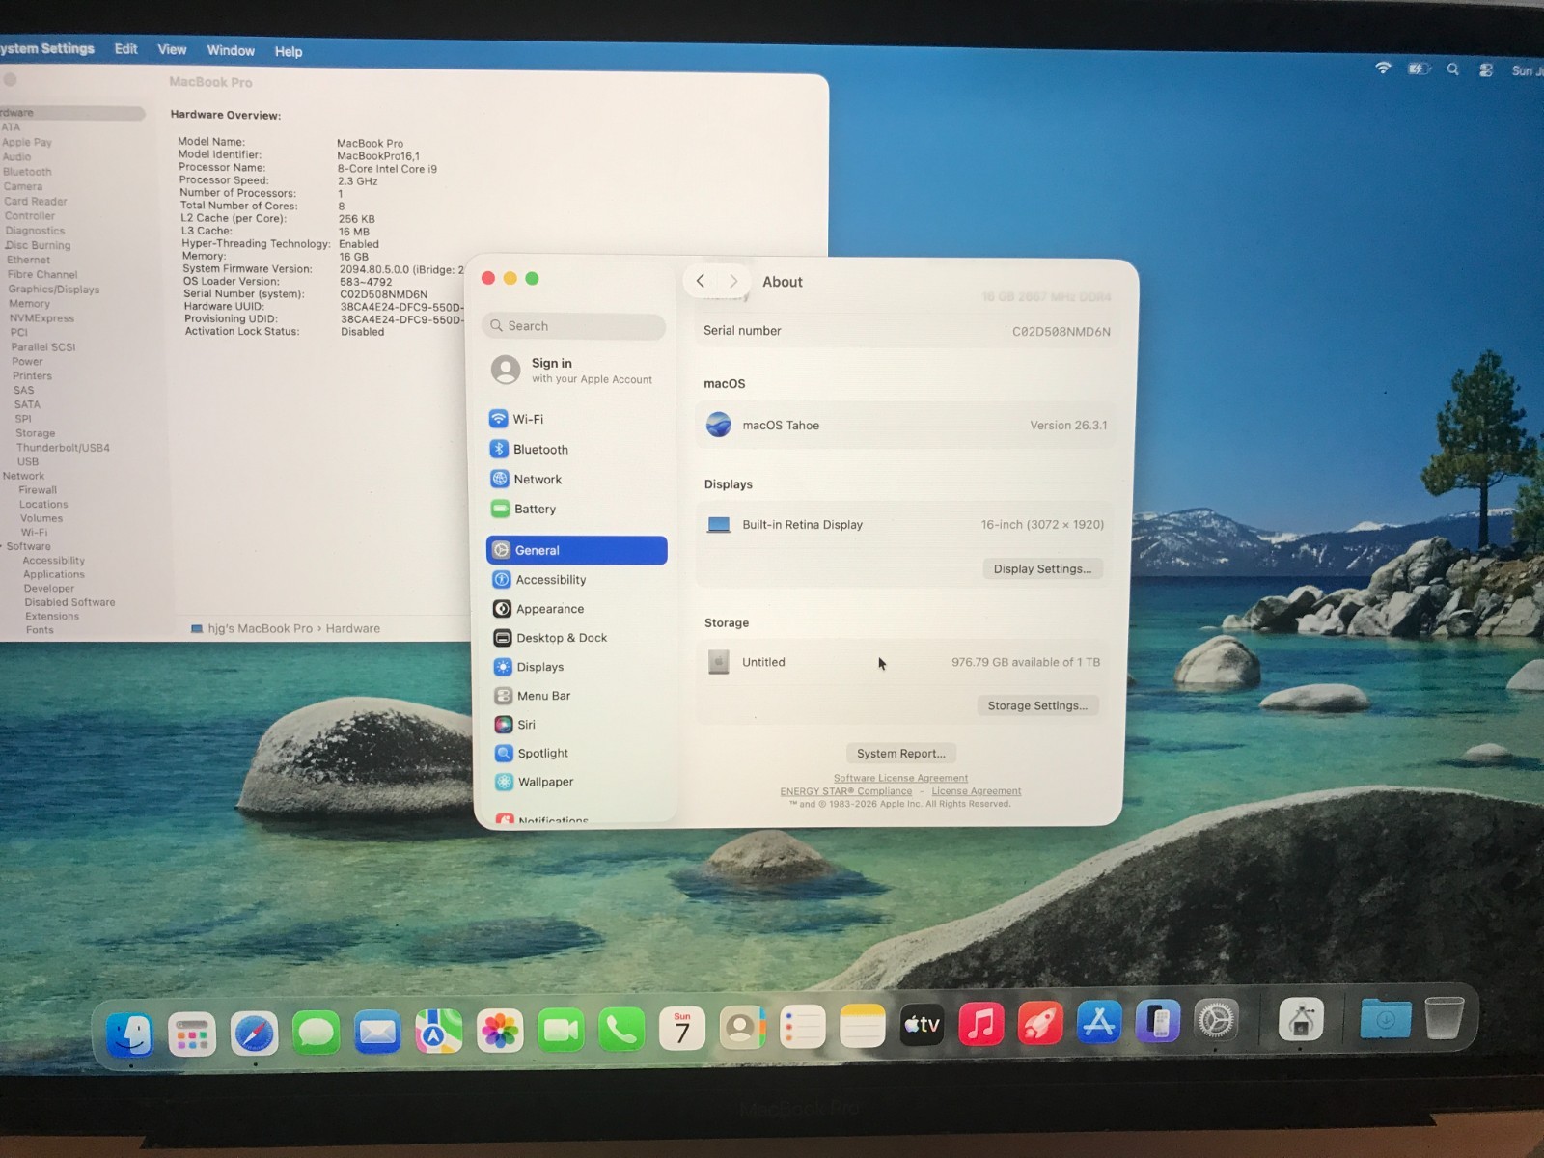The image size is (1544, 1158).
Task: Open Notes app in Dock
Action: 862,1026
